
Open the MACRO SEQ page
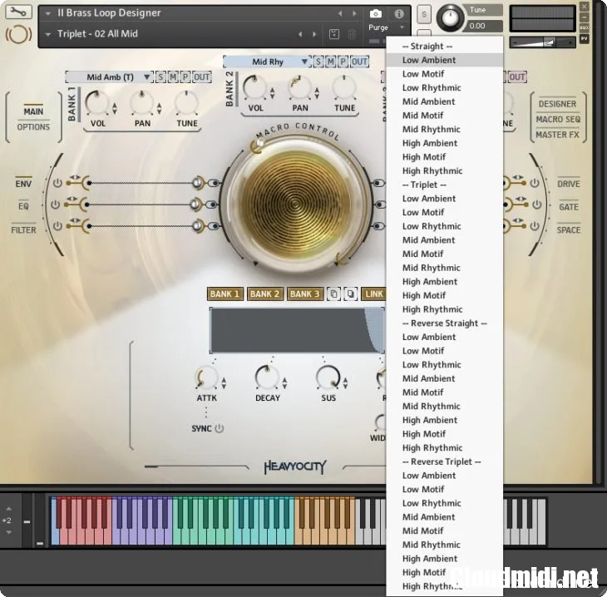point(557,119)
